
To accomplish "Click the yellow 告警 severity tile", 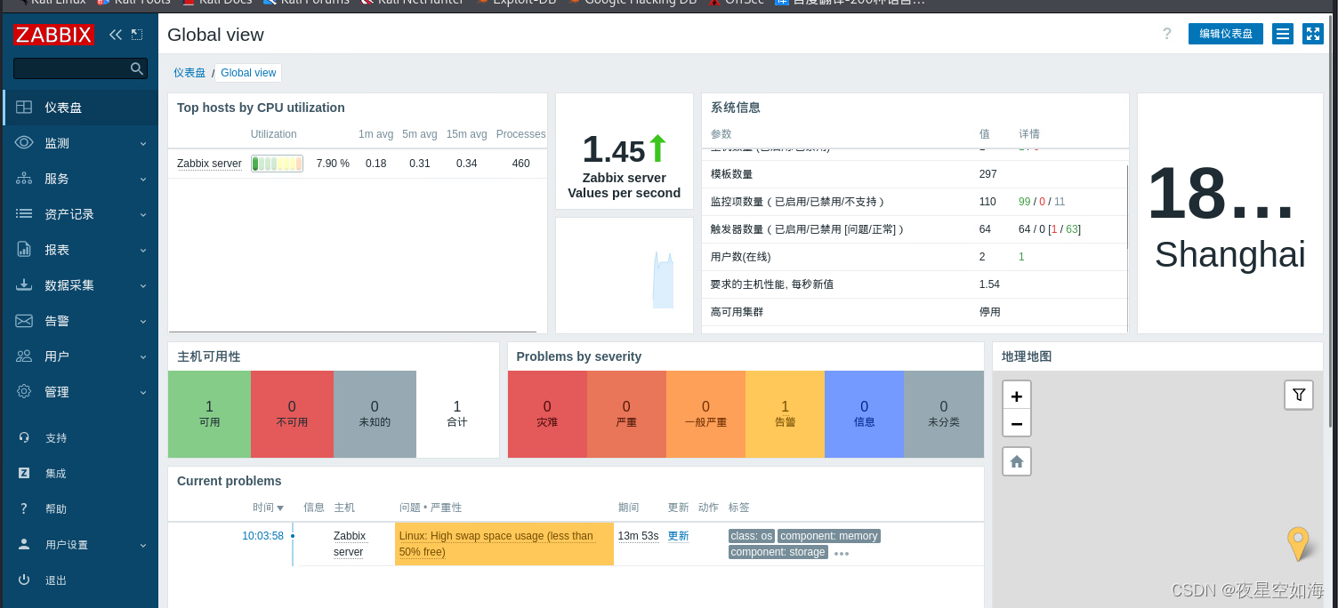I will click(785, 414).
